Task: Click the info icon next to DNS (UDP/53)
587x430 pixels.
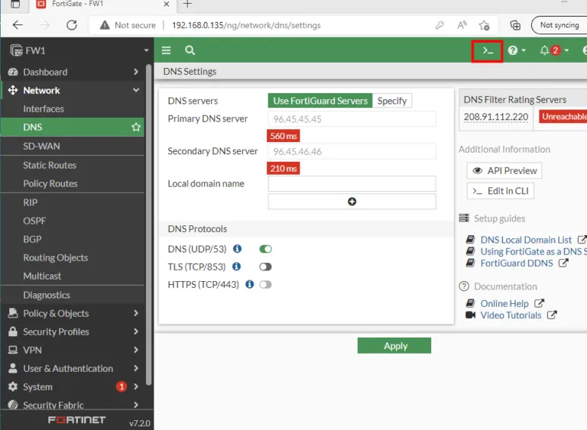Action: click(x=237, y=248)
